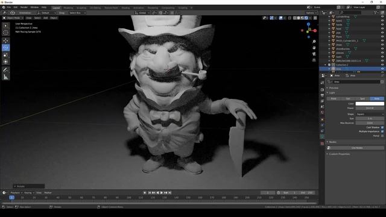Click the red X axis gizmo
The width and height of the screenshot is (386, 217).
click(315, 31)
